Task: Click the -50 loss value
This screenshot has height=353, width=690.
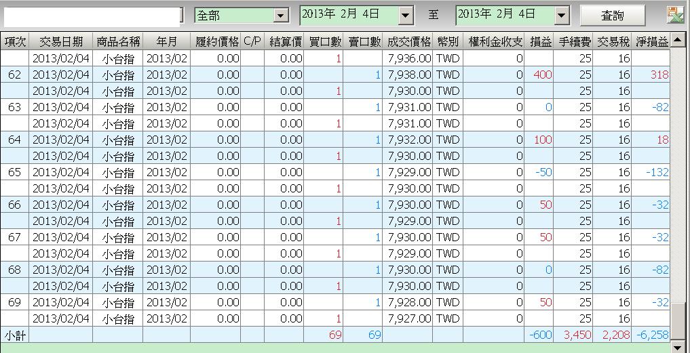Action: coord(544,172)
